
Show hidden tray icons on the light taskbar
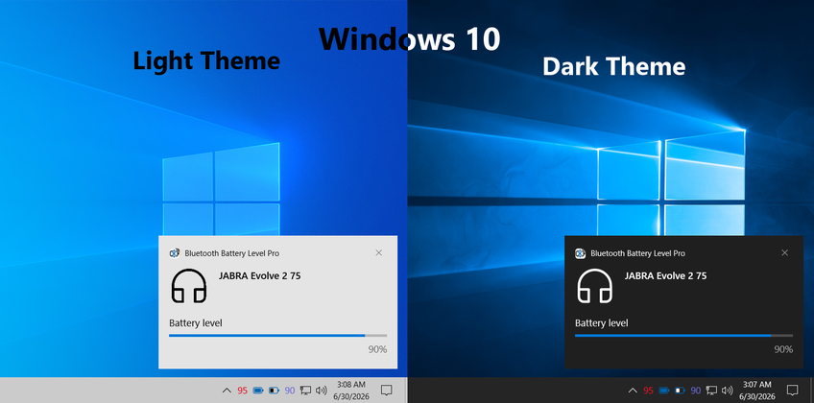coord(227,391)
